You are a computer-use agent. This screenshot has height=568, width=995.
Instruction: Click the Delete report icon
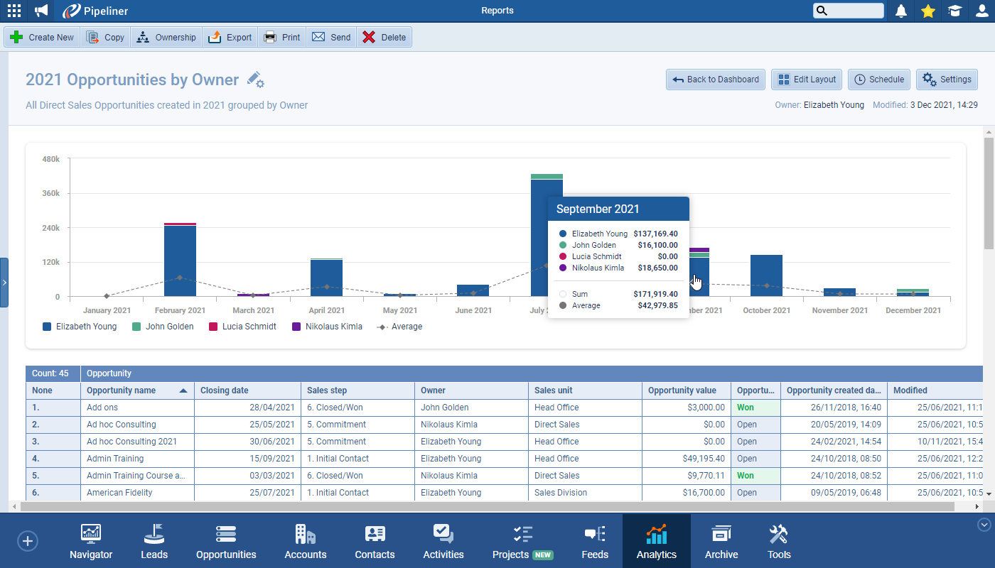pyautogui.click(x=384, y=36)
